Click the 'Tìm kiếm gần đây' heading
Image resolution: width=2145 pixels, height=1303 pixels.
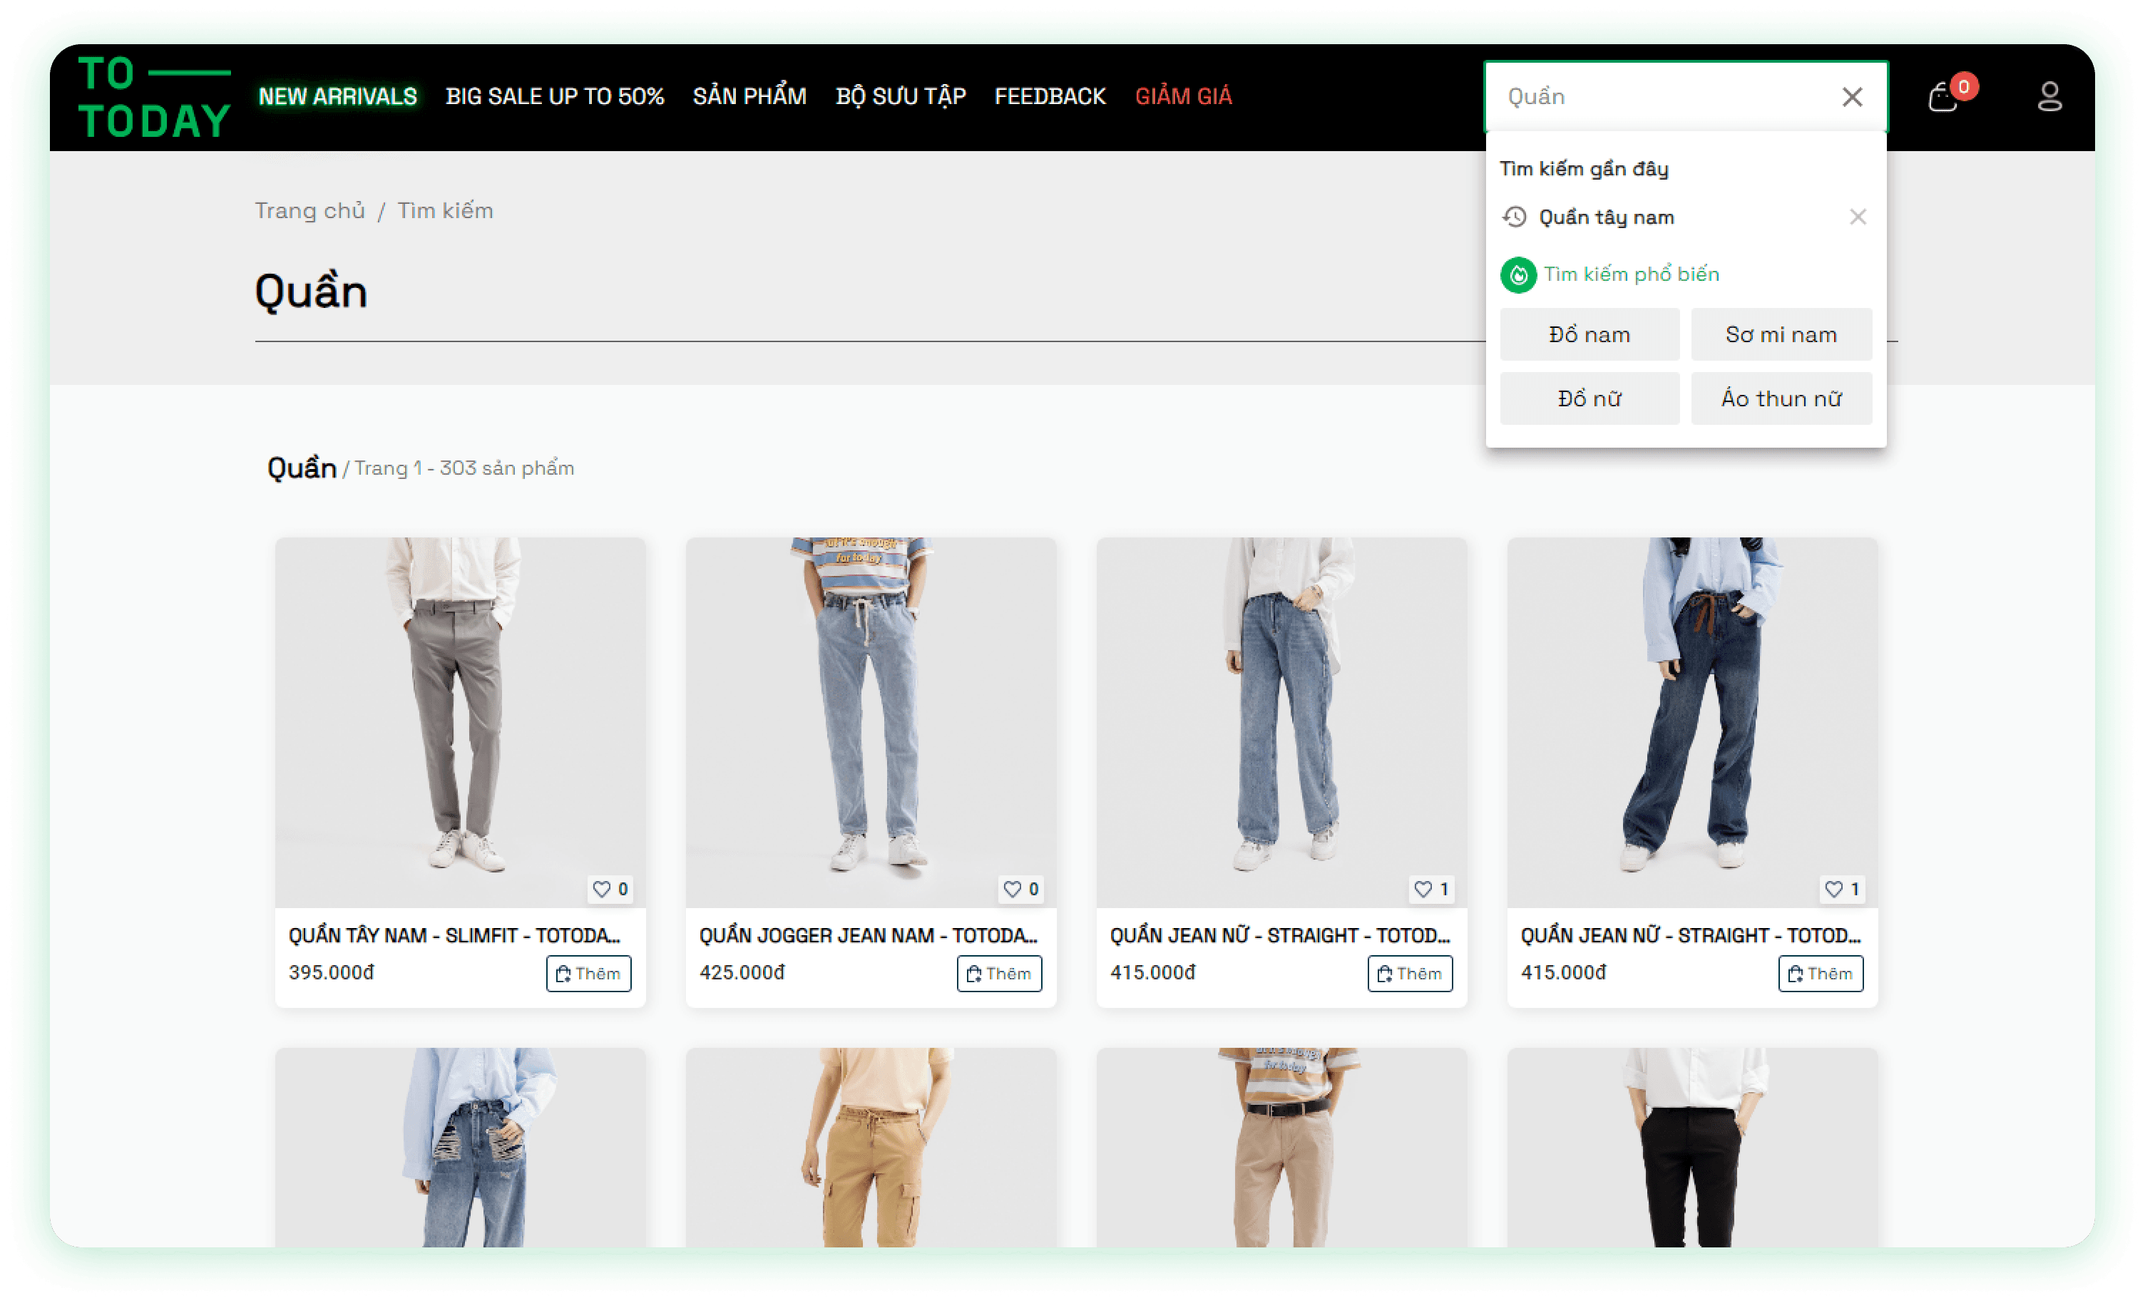pos(1584,169)
